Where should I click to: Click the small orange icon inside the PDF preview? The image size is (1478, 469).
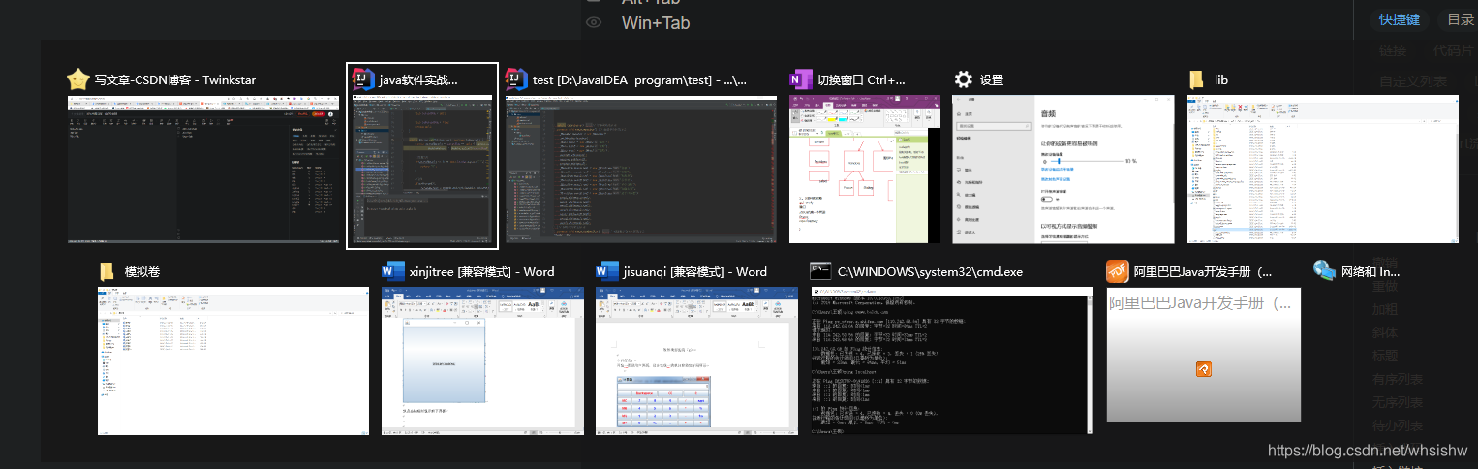(1203, 369)
